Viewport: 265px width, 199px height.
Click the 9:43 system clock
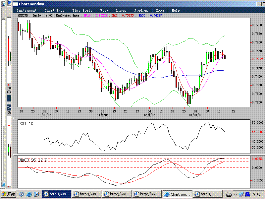pyautogui.click(x=257, y=194)
